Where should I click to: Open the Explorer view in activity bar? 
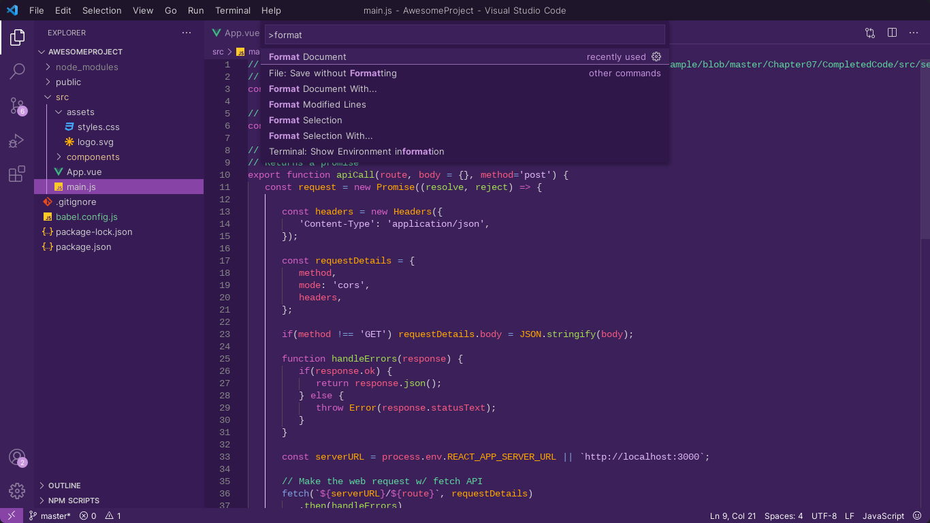(x=17, y=37)
